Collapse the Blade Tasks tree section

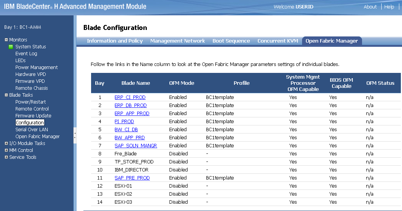pos(6,95)
